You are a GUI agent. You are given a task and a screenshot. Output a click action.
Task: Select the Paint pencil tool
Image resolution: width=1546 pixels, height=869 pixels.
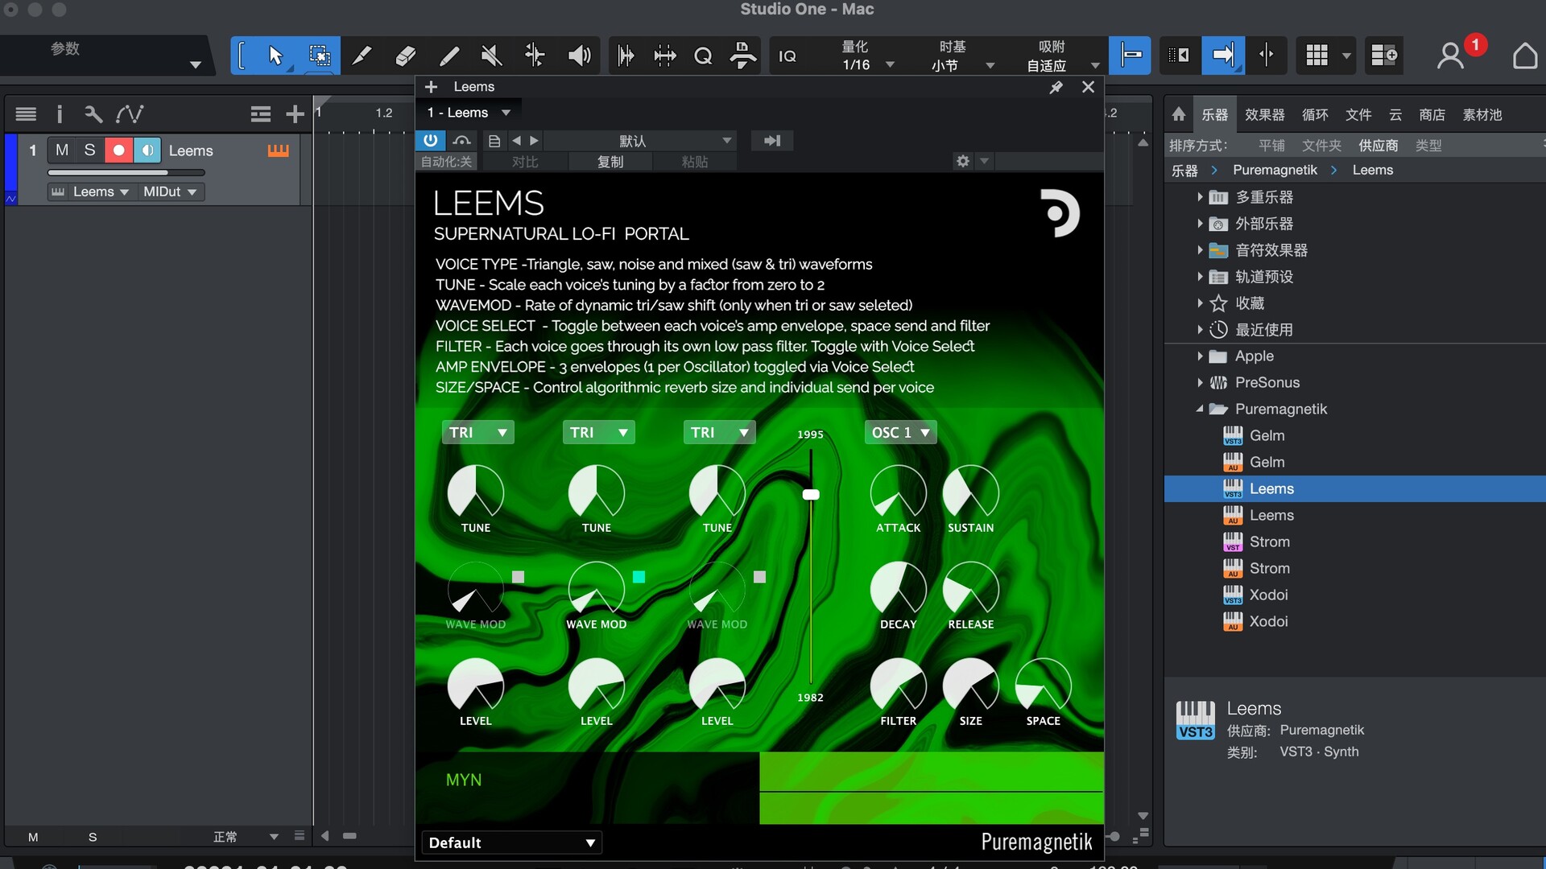coord(449,56)
